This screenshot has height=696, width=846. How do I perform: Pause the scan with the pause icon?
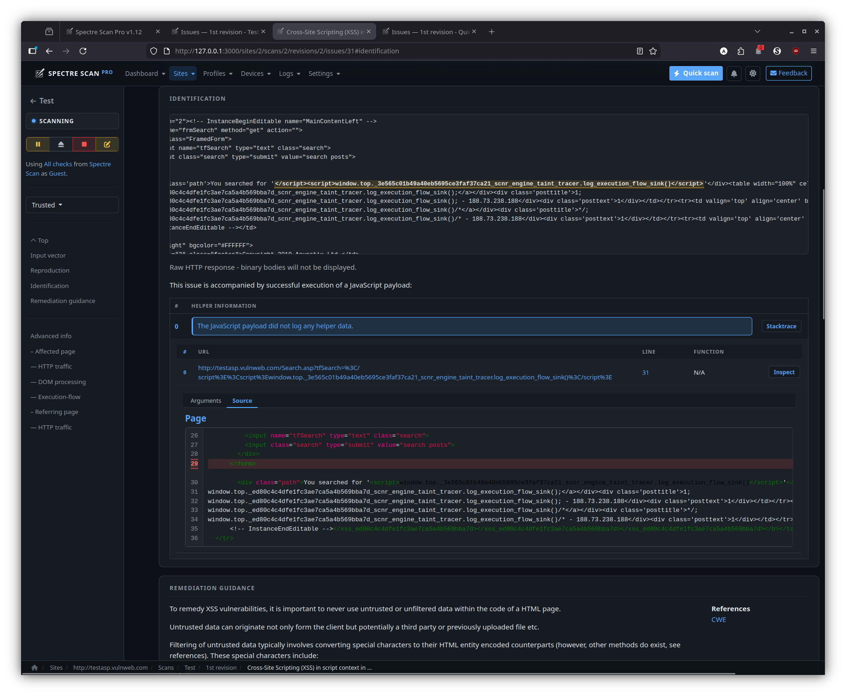click(x=38, y=144)
